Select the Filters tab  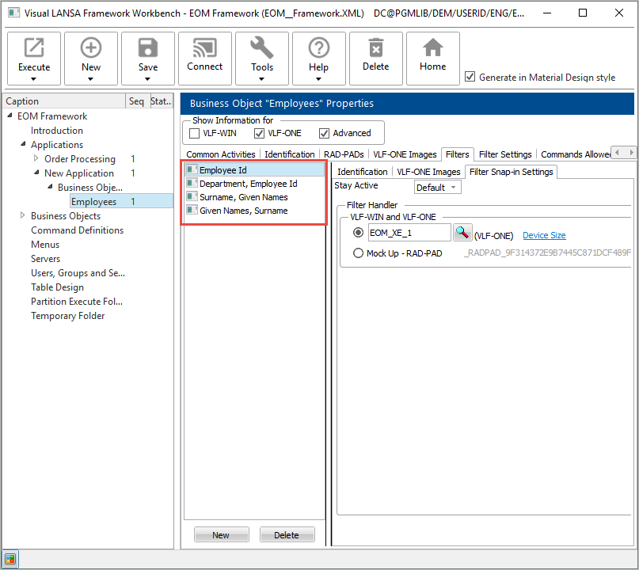click(x=457, y=154)
